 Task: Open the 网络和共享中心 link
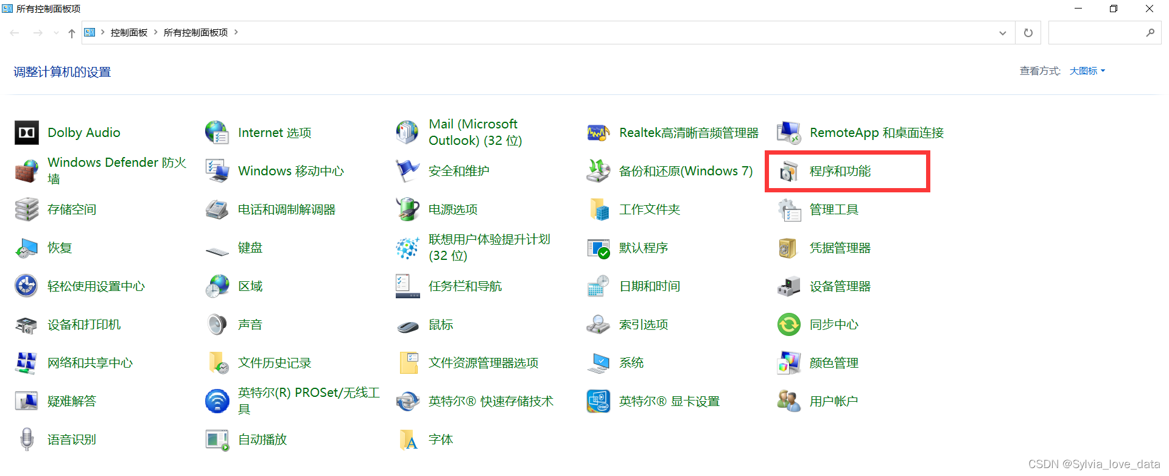[x=90, y=363]
